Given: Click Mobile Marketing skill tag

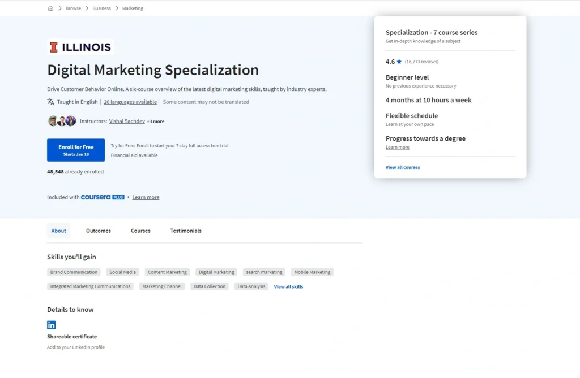Looking at the screenshot, I should [312, 272].
